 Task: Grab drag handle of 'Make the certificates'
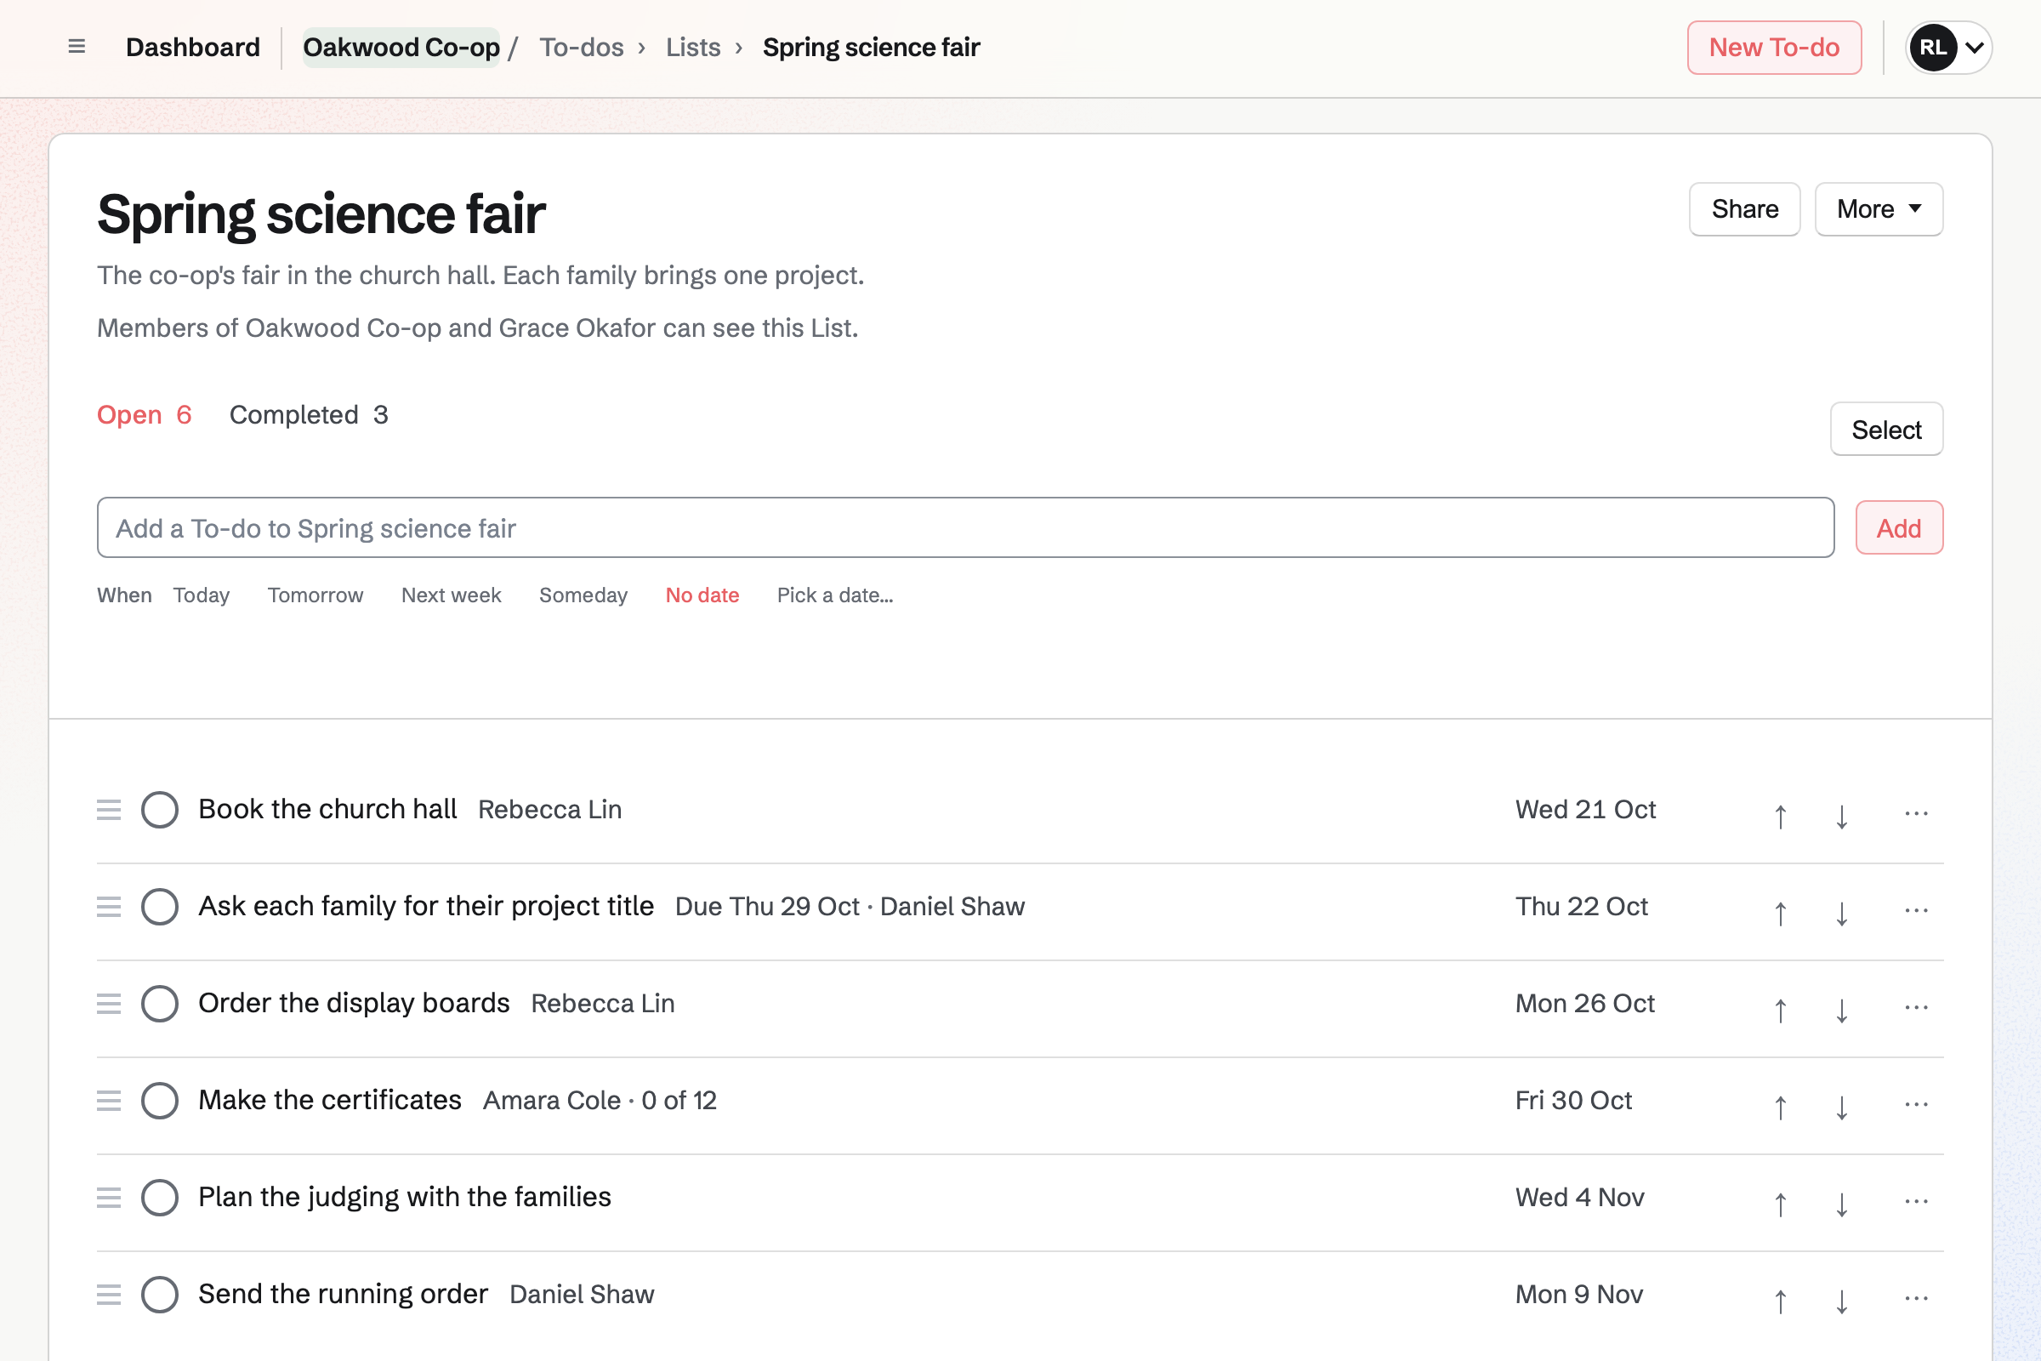(109, 1101)
